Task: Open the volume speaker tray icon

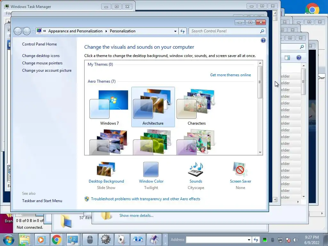Action: click(296, 240)
